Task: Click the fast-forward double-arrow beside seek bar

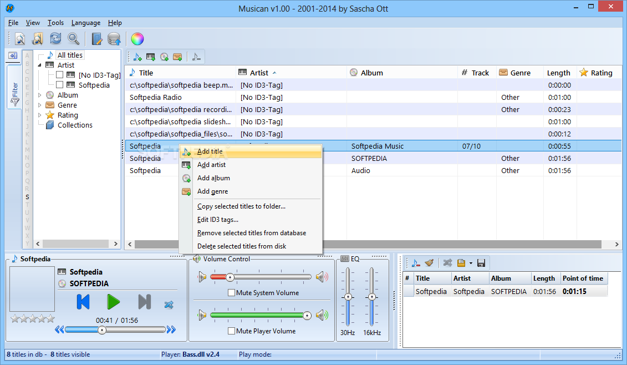Action: pos(171,330)
